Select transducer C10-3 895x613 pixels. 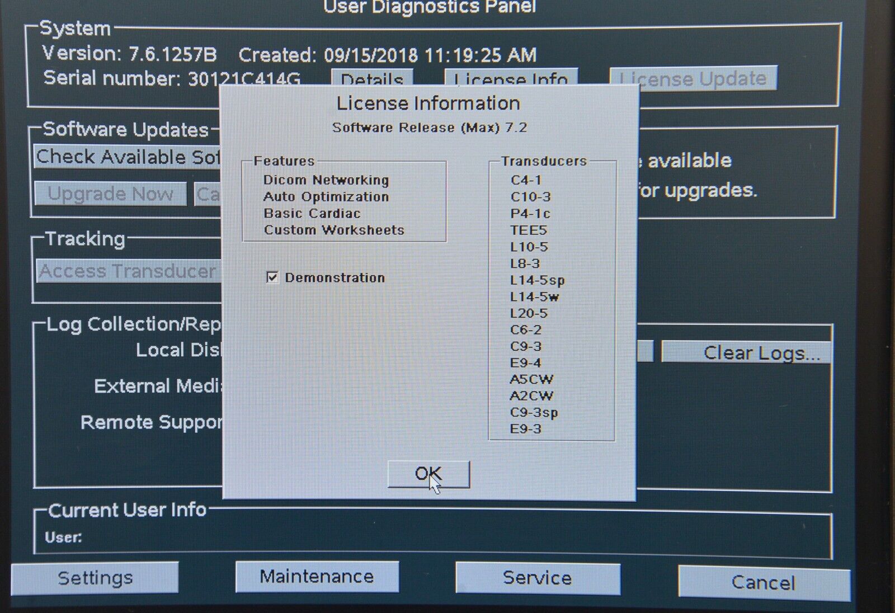pyautogui.click(x=530, y=197)
